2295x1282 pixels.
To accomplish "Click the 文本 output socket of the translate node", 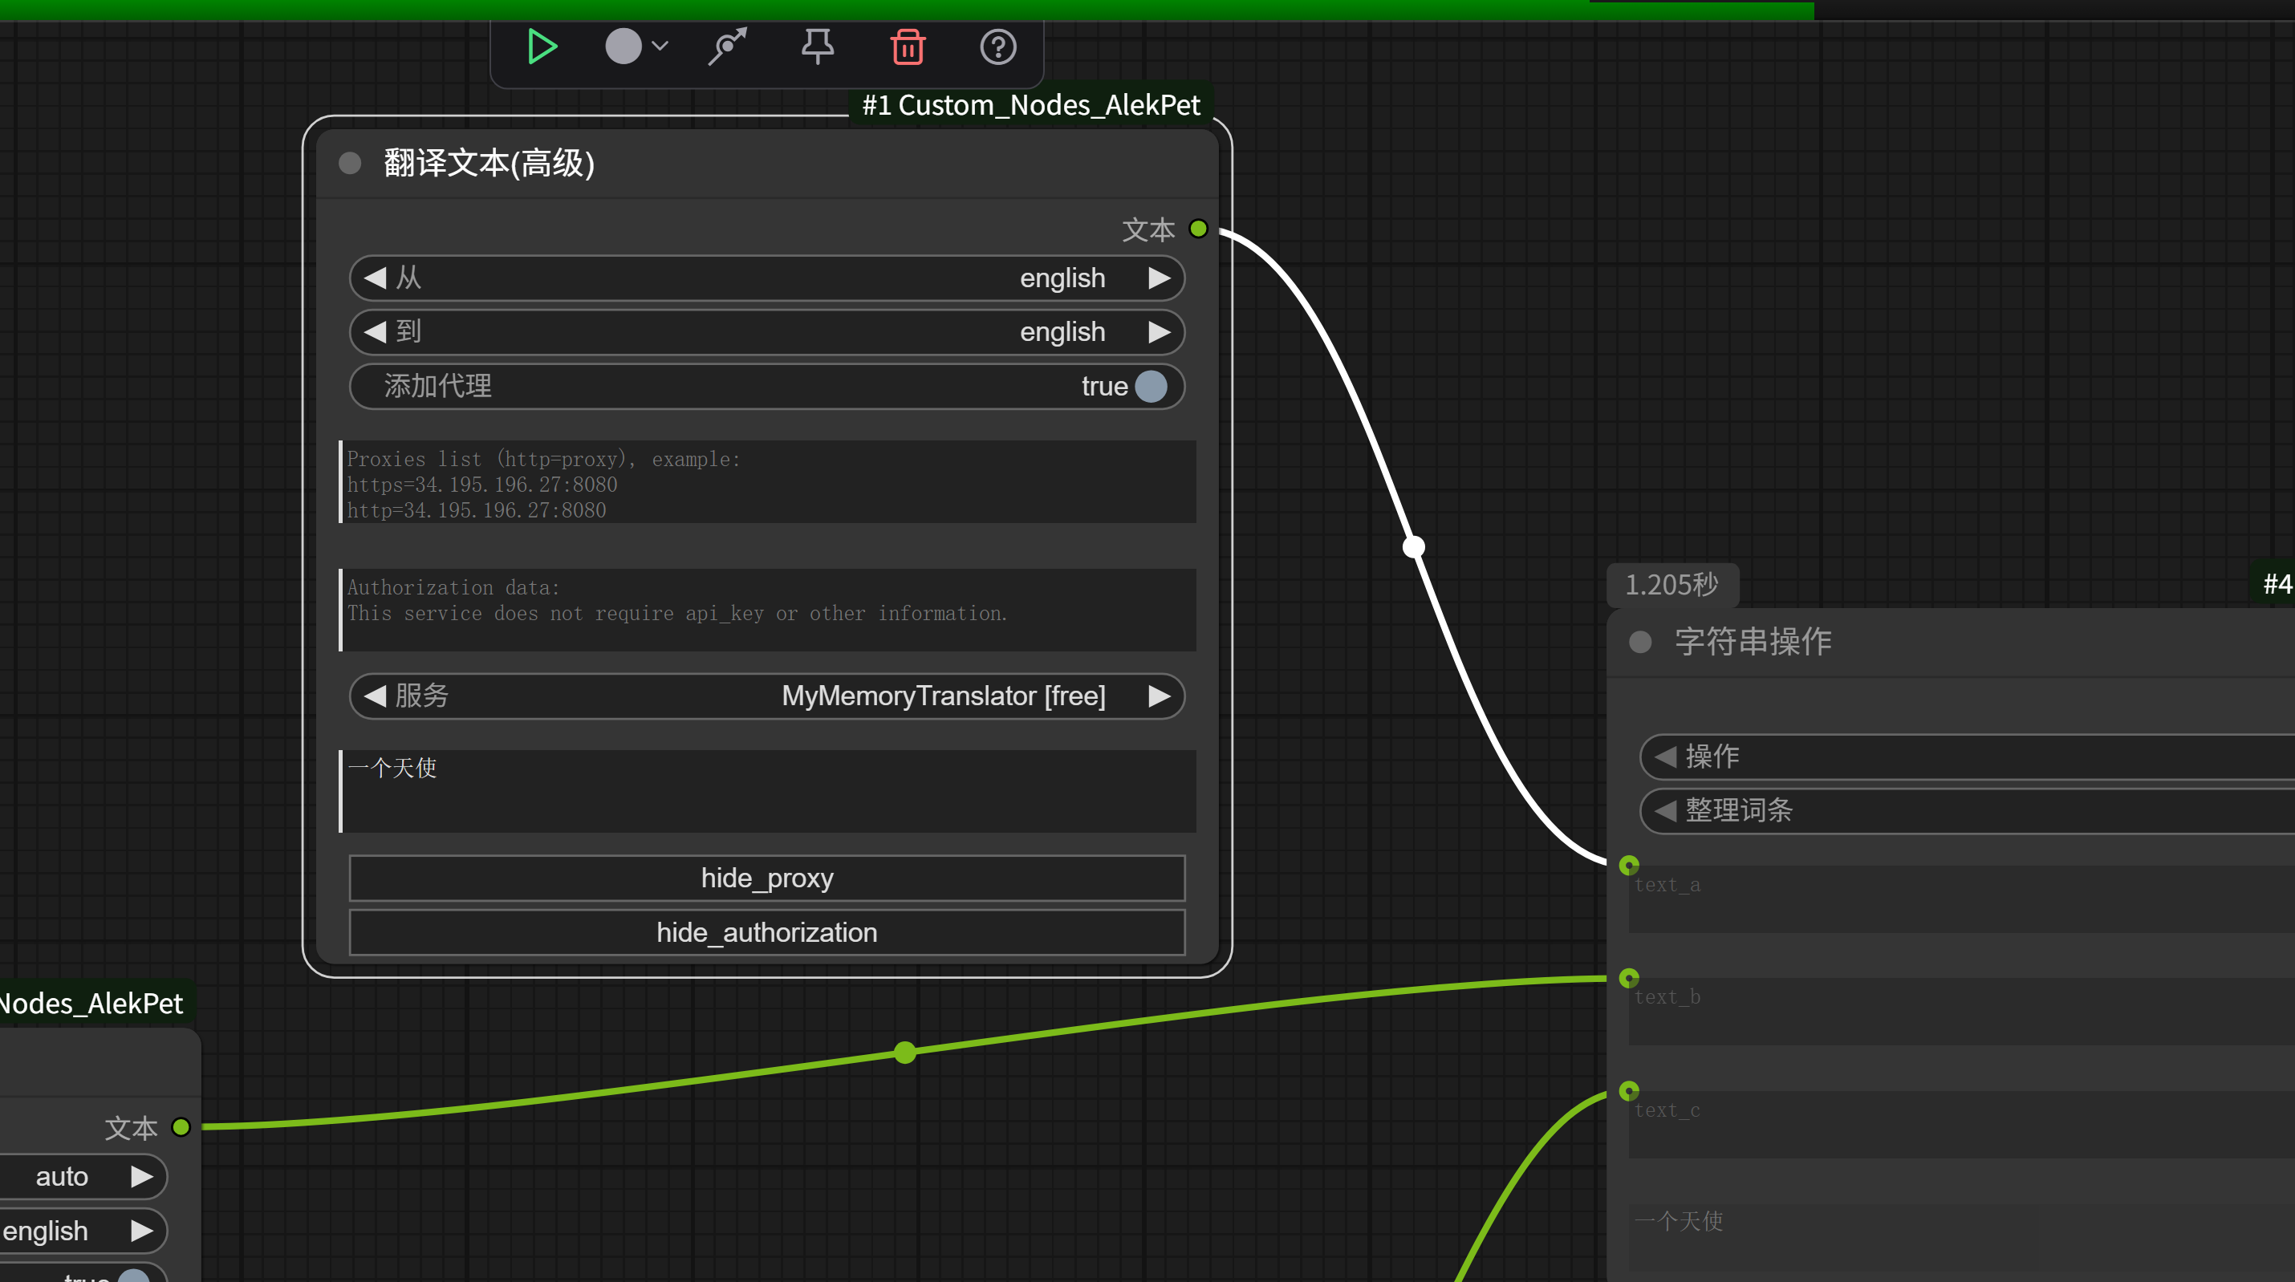I will pos(1198,229).
